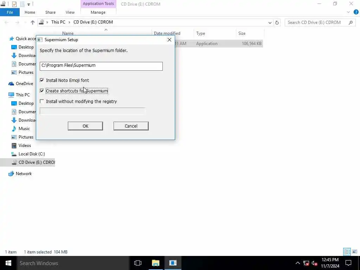Show hidden system tray icons
Viewport: 360px width, 270px height.
[x=297, y=263]
